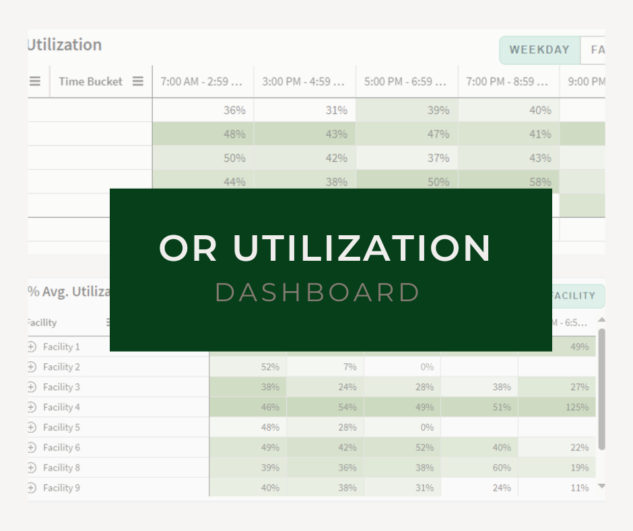Switch to the FA… toggle next to WEEKDAY

594,50
